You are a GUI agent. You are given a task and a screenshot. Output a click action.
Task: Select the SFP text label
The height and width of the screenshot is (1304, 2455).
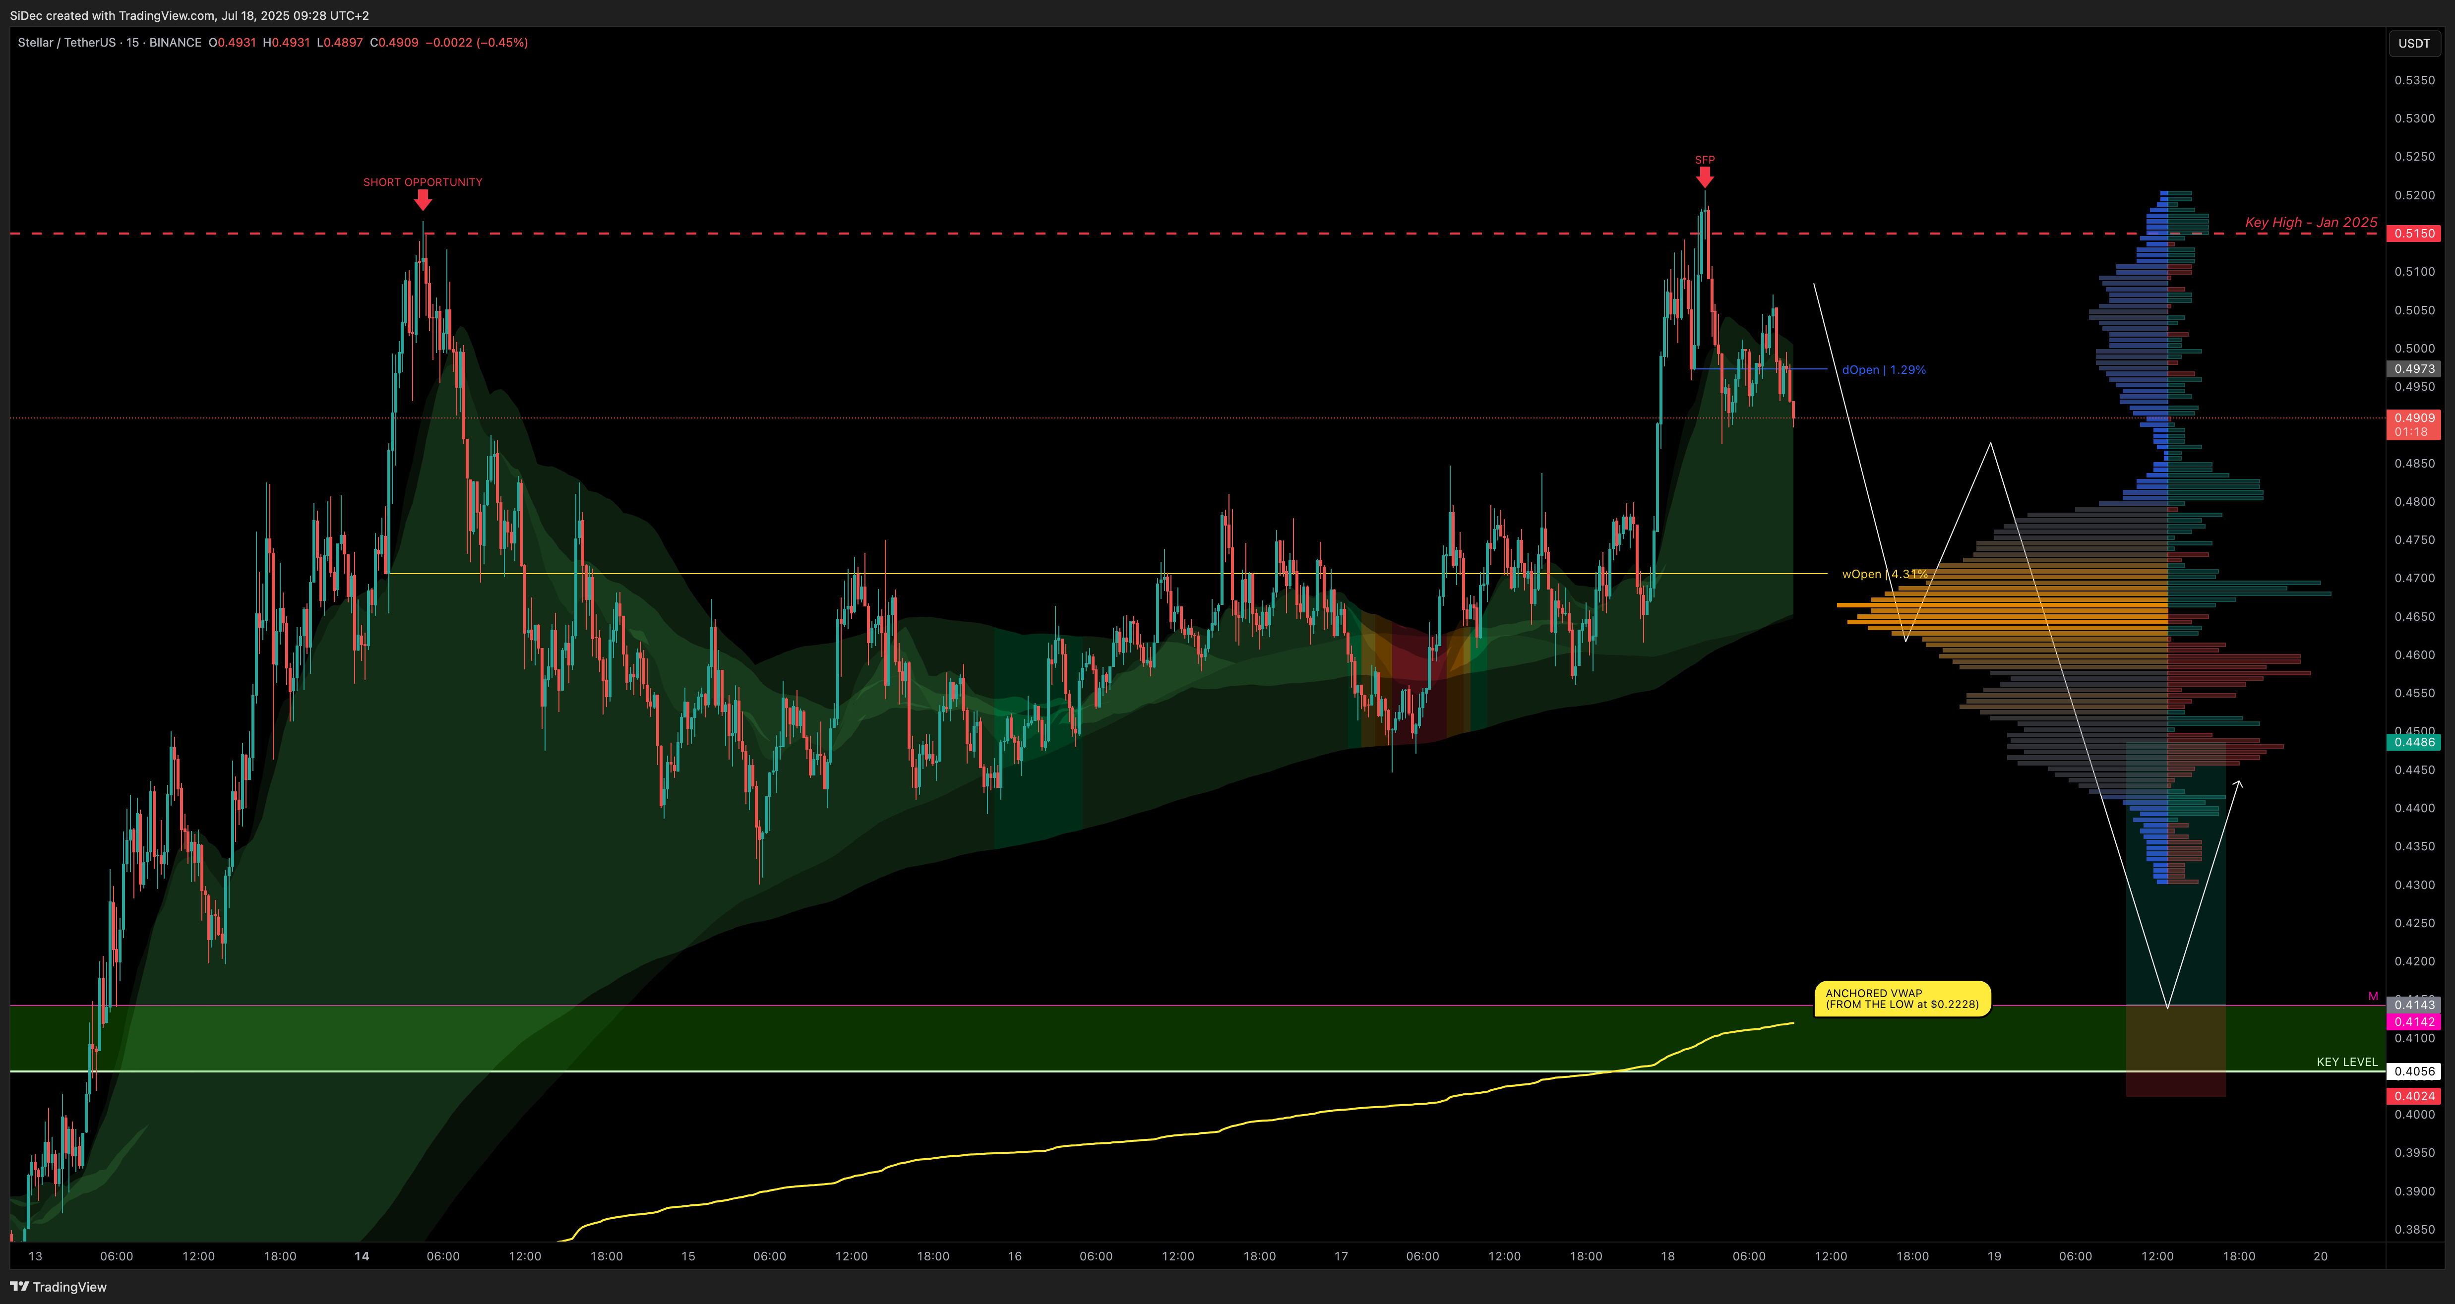[1705, 160]
